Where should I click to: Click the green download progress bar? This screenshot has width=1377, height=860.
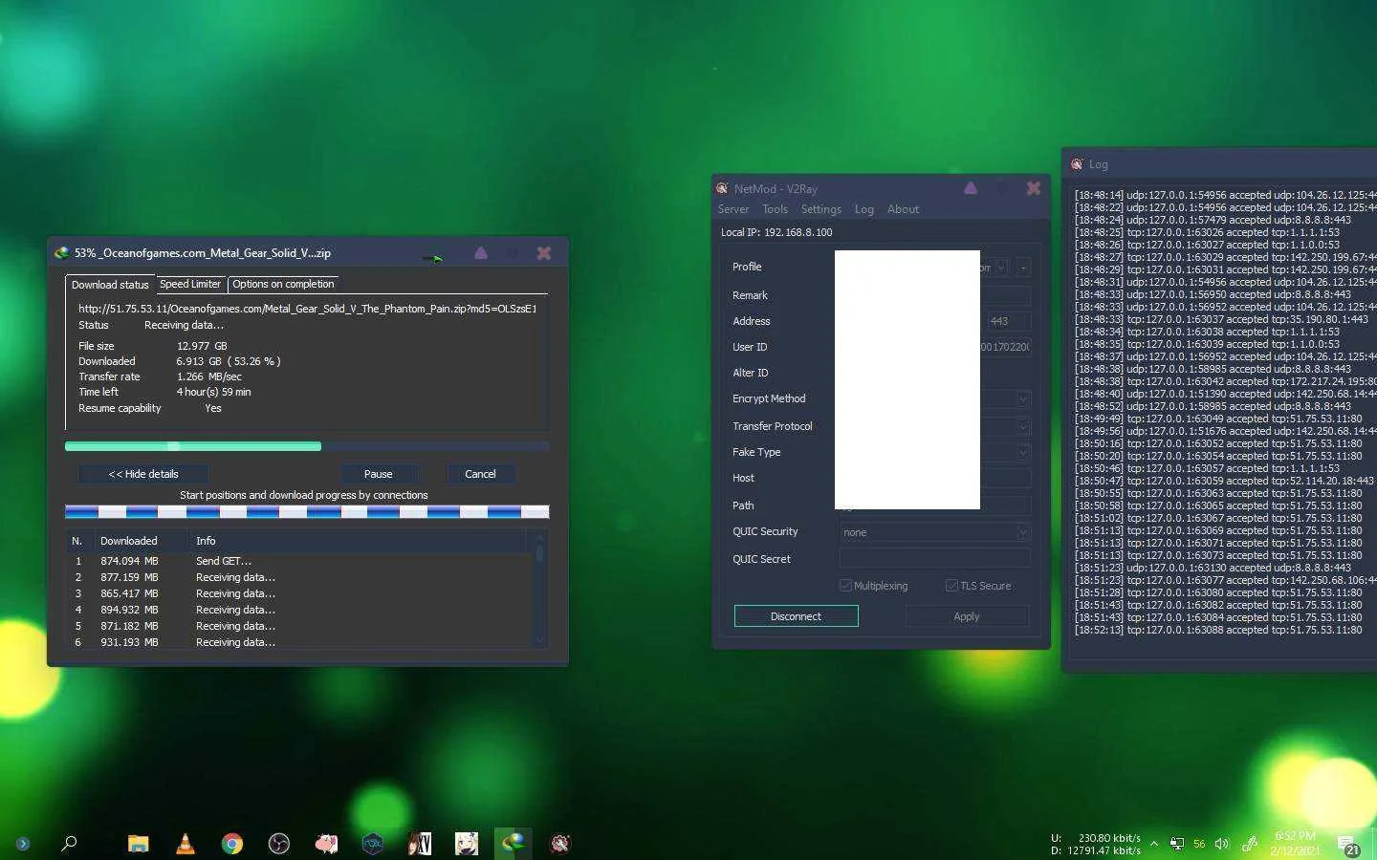(307, 446)
